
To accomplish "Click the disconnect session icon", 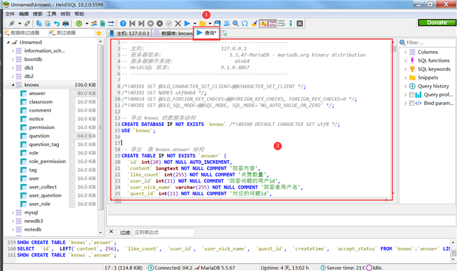I will pyautogui.click(x=27, y=23).
